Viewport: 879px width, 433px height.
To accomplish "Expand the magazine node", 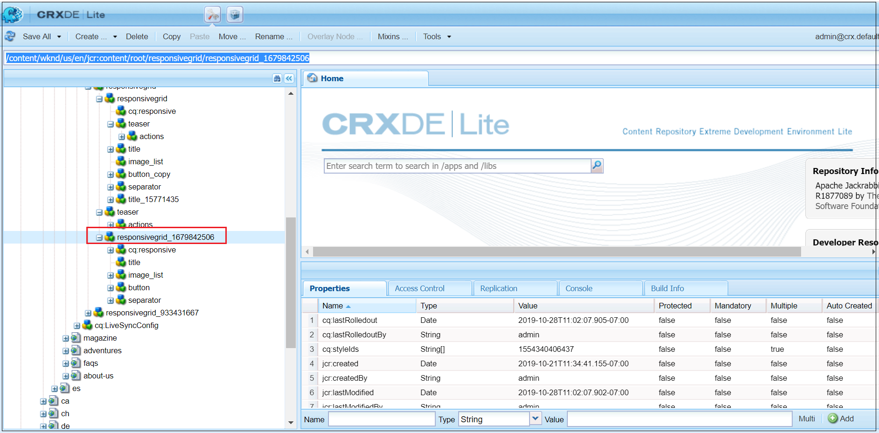I will pos(66,338).
